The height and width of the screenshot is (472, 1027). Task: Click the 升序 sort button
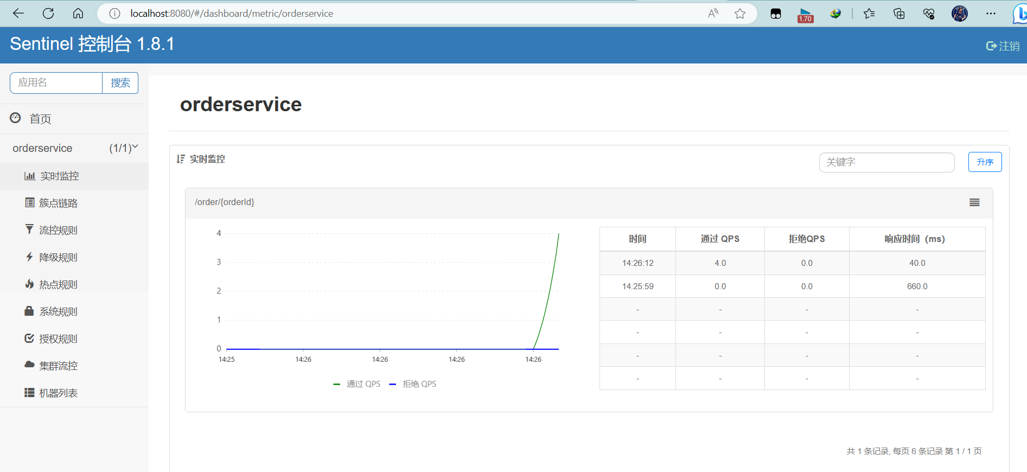(985, 162)
